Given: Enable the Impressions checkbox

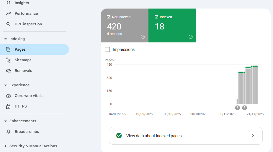Looking at the screenshot, I should click(108, 49).
